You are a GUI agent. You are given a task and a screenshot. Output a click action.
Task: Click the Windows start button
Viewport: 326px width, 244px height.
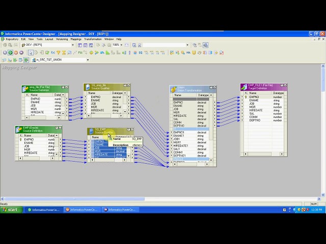tap(11, 210)
